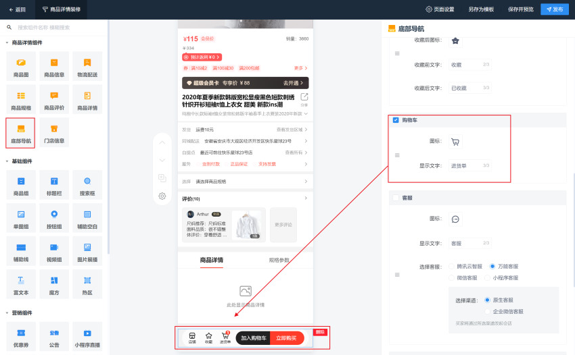Select the 底部导航 component
This screenshot has height=355, width=575.
tap(21, 132)
